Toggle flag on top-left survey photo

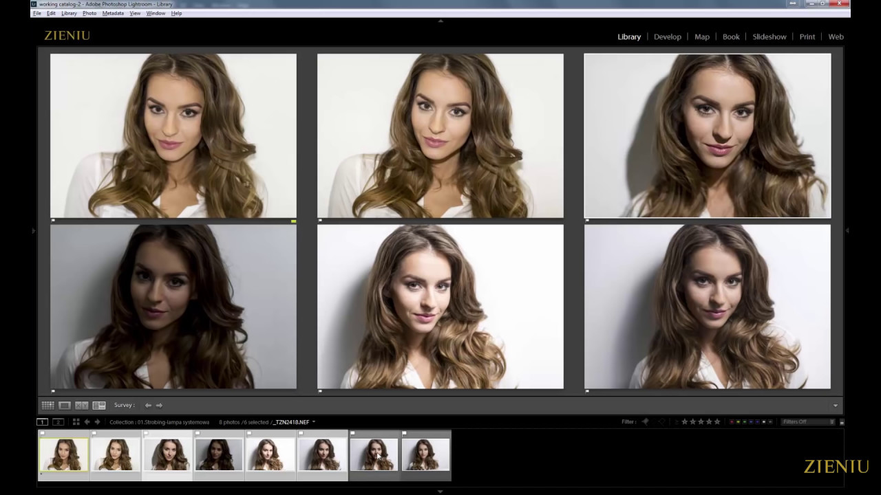53,221
